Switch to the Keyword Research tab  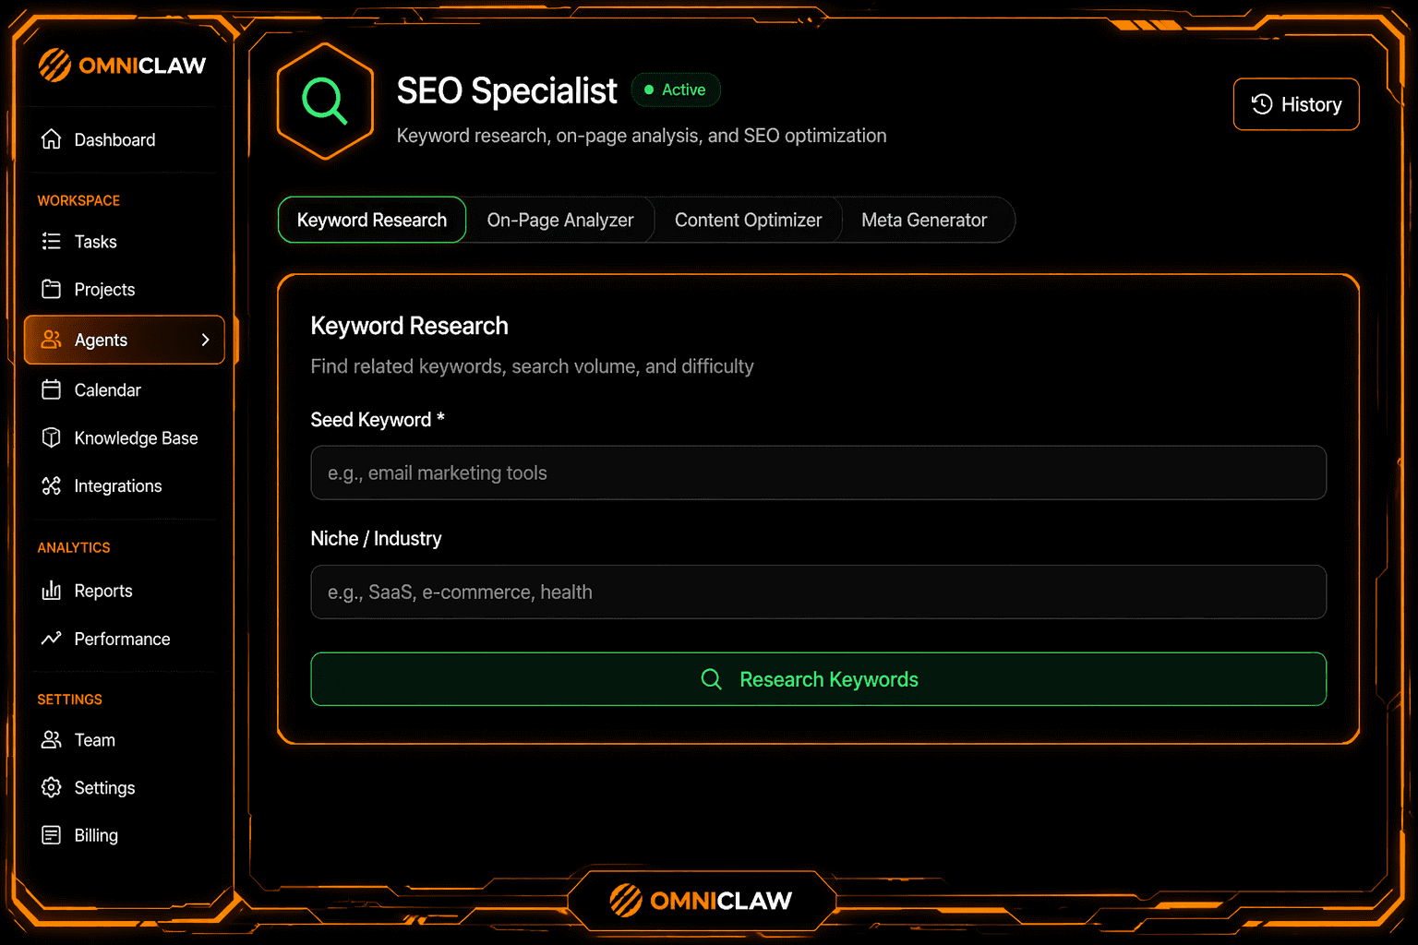coord(372,220)
